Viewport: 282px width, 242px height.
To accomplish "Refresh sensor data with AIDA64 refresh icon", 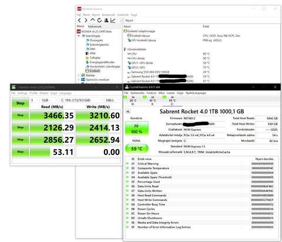I will (x=99, y=20).
